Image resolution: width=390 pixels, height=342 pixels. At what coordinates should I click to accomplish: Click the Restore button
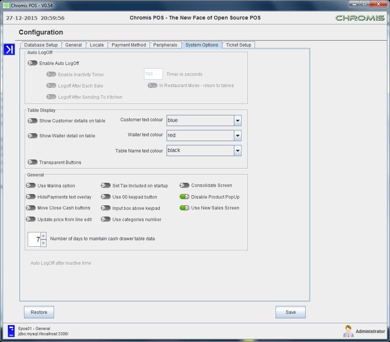pyautogui.click(x=39, y=312)
